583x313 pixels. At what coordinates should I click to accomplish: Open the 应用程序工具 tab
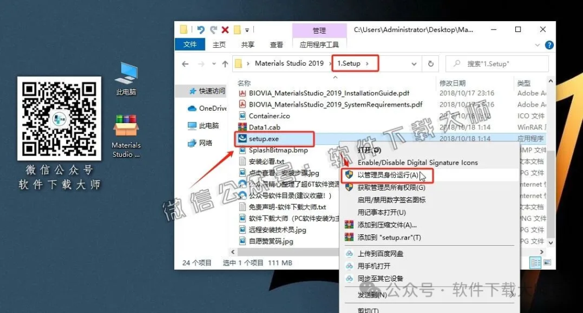319,44
